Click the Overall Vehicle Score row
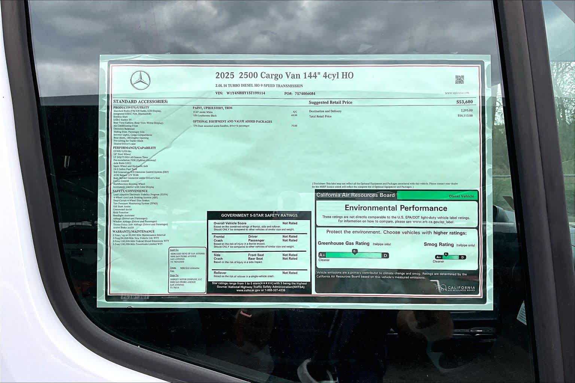 pos(259,227)
